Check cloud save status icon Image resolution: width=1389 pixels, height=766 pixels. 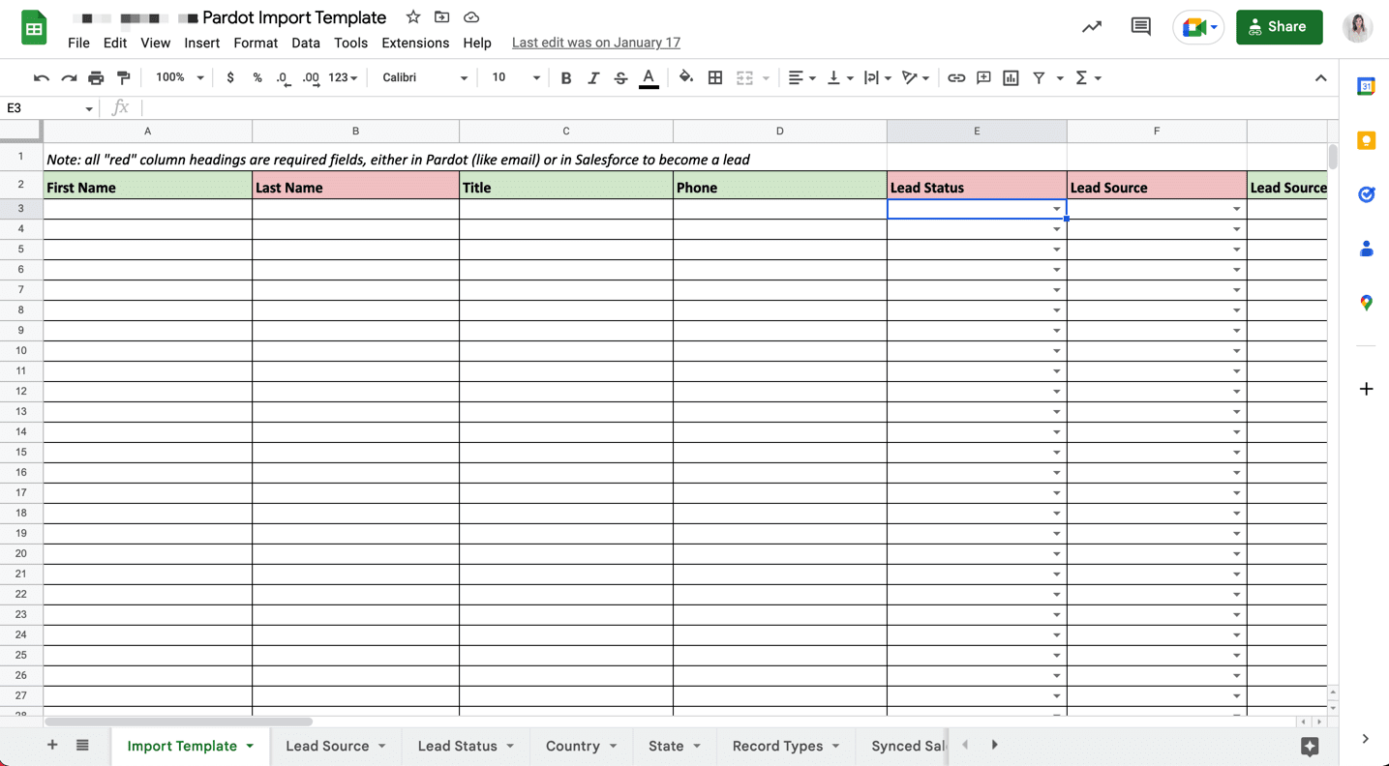[x=471, y=17]
